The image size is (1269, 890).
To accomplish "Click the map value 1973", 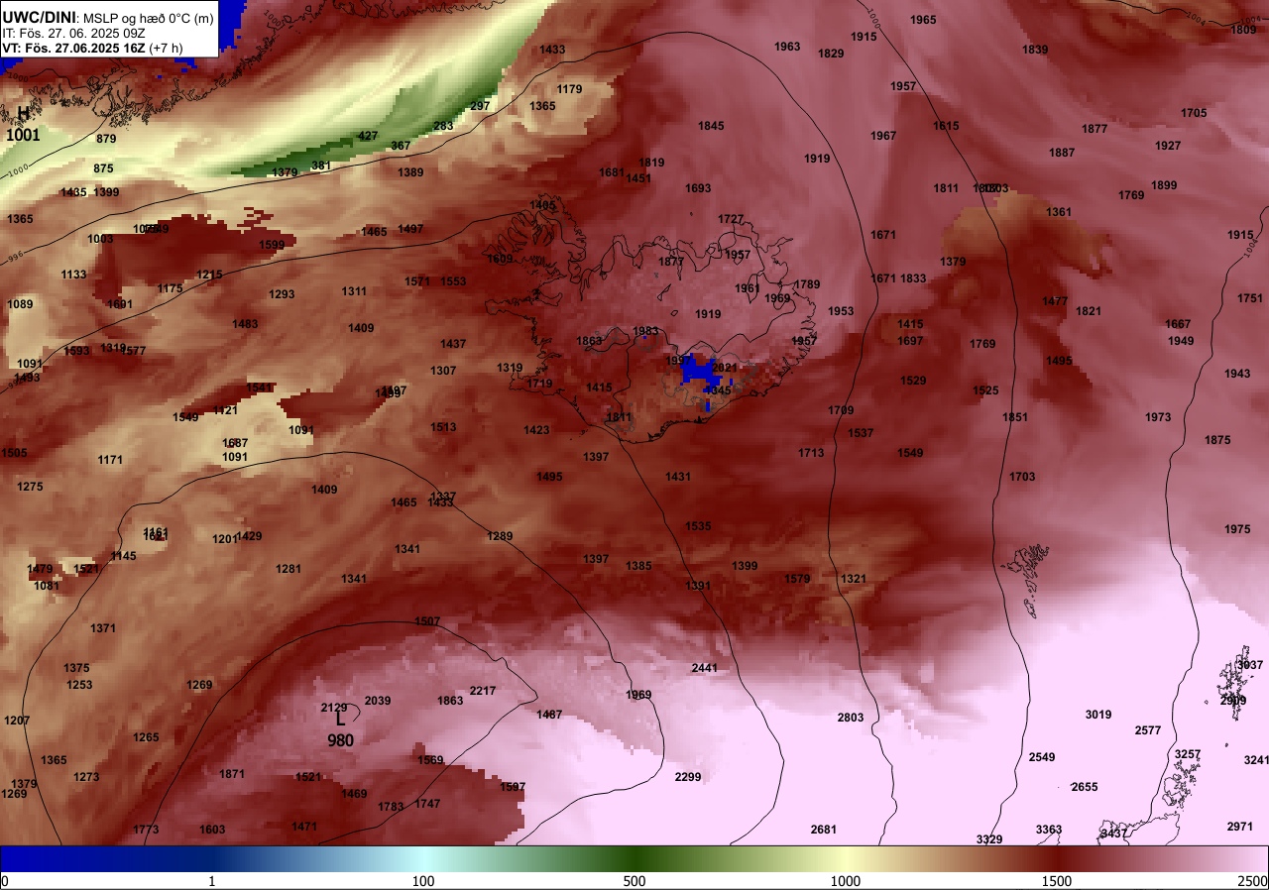I will 1158,417.
